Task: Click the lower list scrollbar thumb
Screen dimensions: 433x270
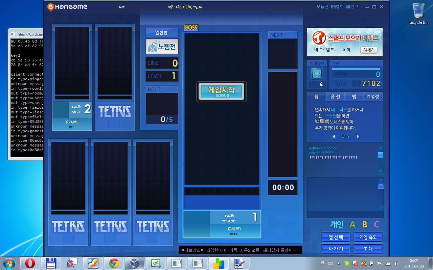Action: tap(381, 186)
